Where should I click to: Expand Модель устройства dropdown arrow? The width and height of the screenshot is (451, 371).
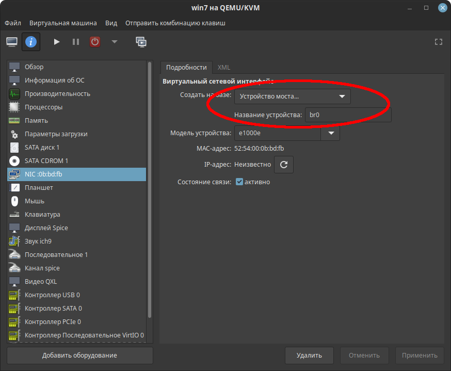click(x=331, y=133)
